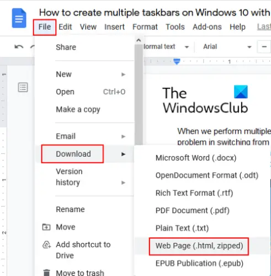Open the Insert menu
This screenshot has height=276, width=271.
tap(114, 27)
